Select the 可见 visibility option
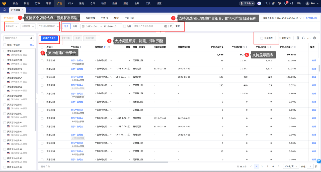321x172 pixels. tap(66, 26)
